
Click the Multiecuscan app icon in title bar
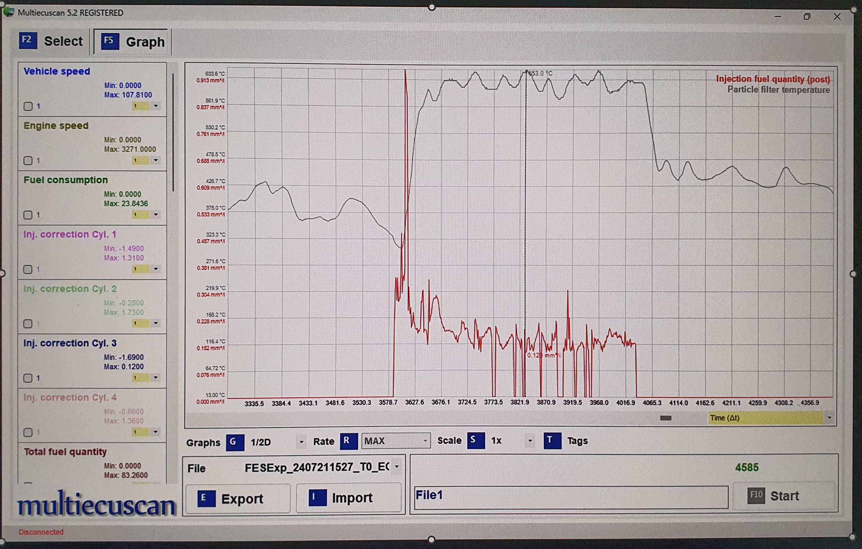click(x=9, y=12)
